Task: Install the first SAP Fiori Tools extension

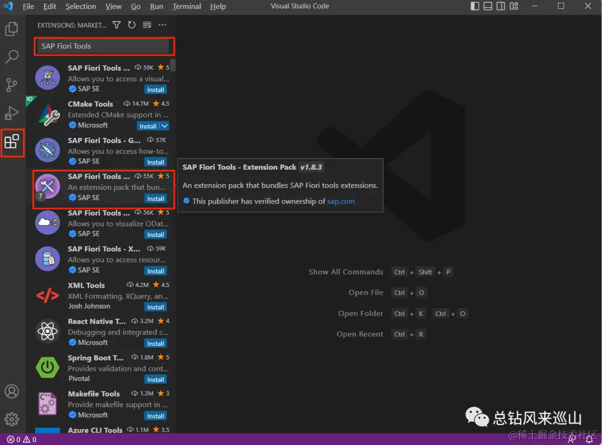Action: pyautogui.click(x=156, y=90)
